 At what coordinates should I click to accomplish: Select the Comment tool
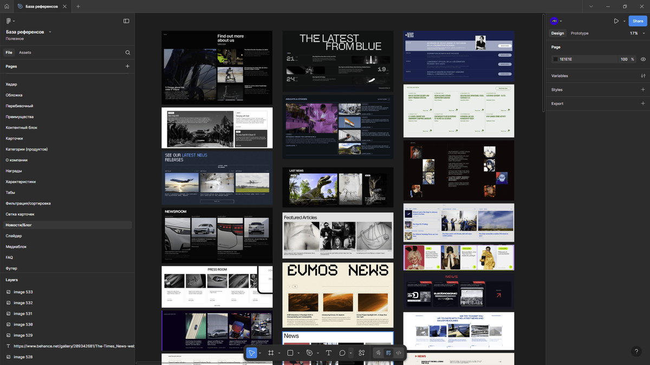point(342,353)
